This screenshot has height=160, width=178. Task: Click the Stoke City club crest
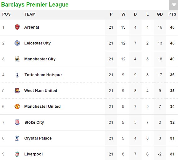pos(17,122)
